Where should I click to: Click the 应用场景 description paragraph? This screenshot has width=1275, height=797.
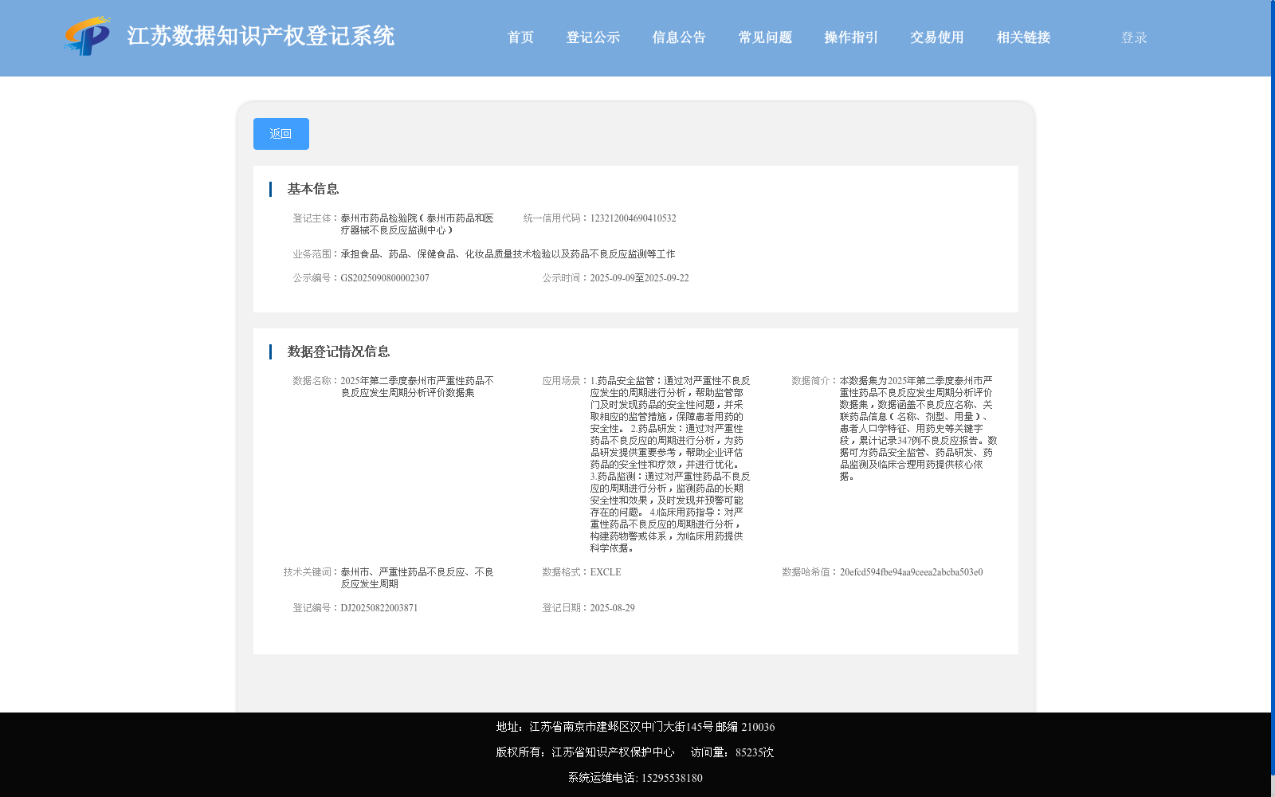669,465
